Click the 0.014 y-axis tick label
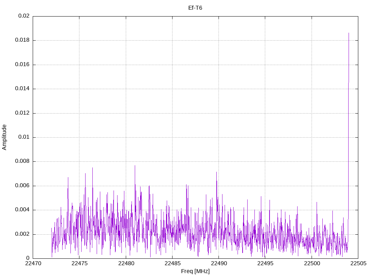 click(22, 89)
